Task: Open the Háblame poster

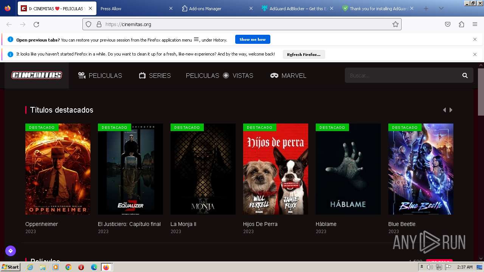Action: [x=348, y=169]
